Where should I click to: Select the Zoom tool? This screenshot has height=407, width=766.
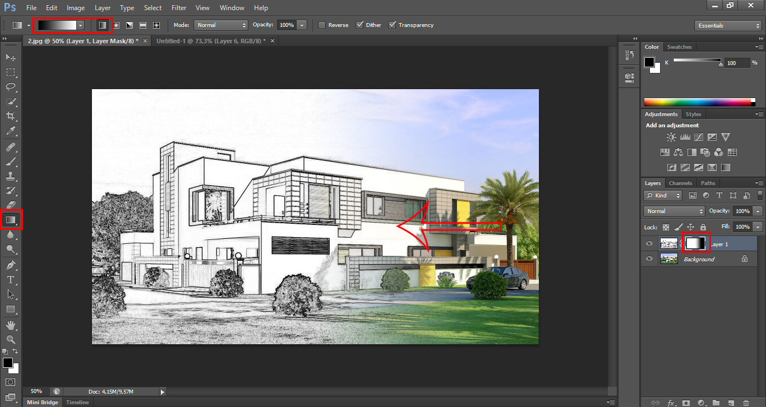[x=11, y=339]
